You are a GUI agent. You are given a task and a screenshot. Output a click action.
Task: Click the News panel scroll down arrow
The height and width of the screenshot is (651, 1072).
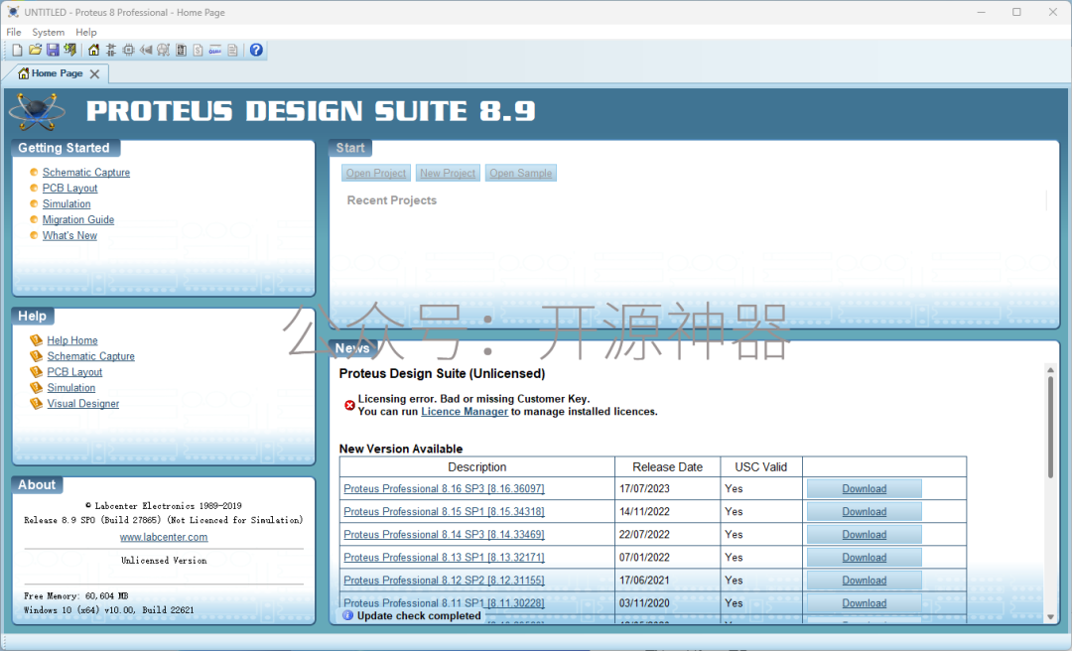pyautogui.click(x=1051, y=617)
